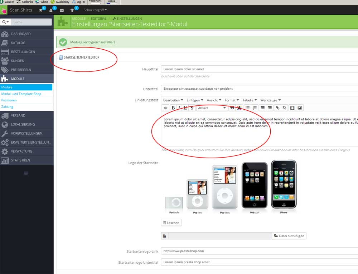
Task: Open Verwaltung in sidebar
Action: 27,151
